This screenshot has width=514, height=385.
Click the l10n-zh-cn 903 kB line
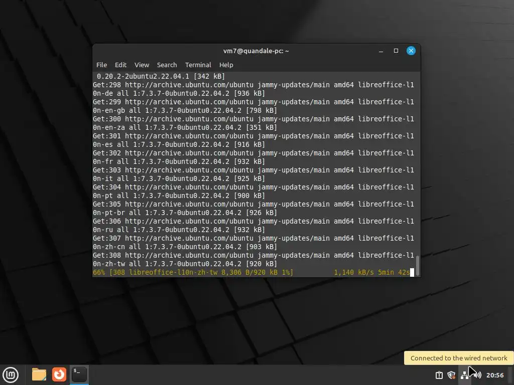pyautogui.click(x=185, y=247)
